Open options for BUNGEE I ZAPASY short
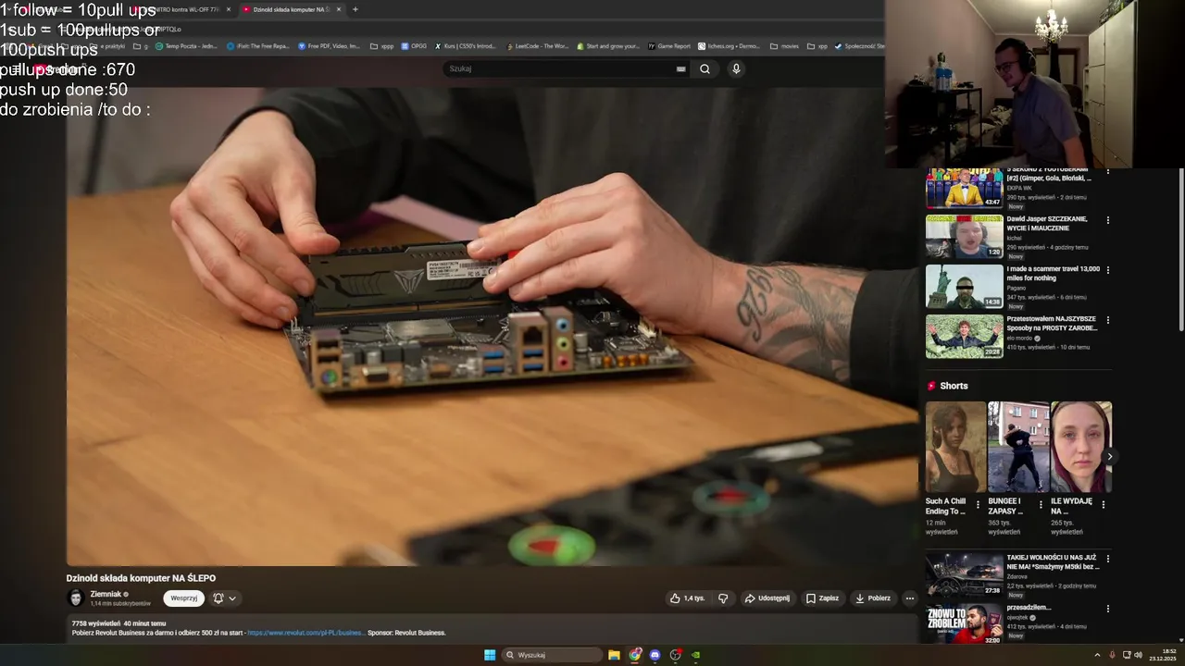Viewport: 1185px width, 666px height. 1041,505
